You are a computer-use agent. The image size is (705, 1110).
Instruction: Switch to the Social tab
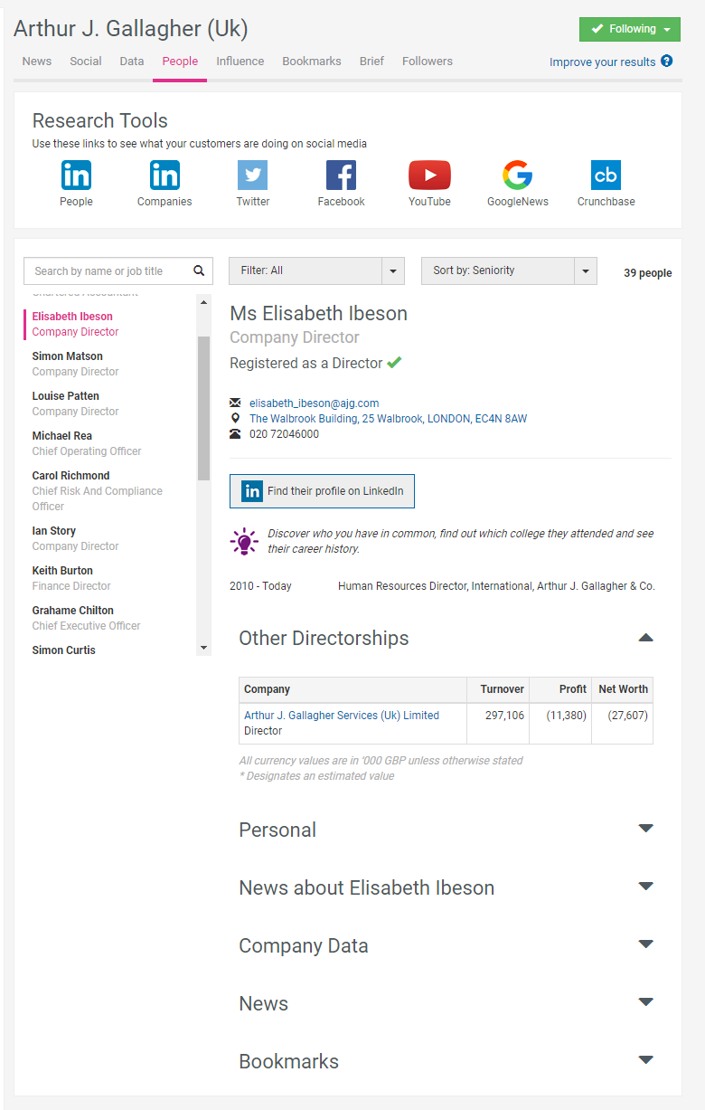[x=86, y=62]
